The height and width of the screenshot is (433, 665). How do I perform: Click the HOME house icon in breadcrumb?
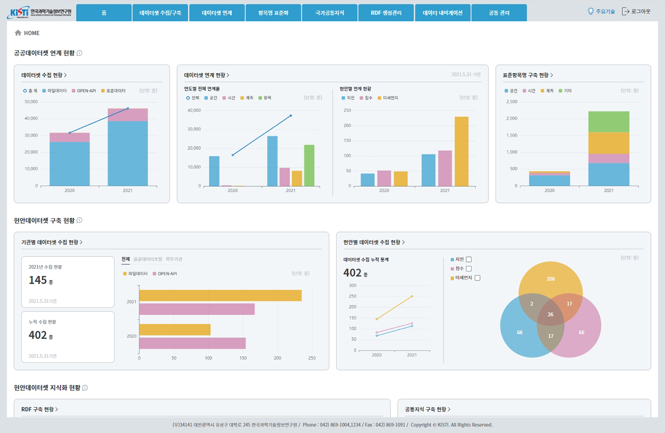18,33
